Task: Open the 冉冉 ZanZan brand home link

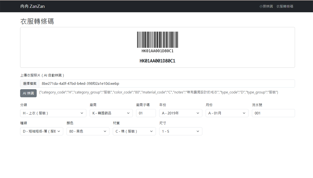Action: click(x=32, y=6)
